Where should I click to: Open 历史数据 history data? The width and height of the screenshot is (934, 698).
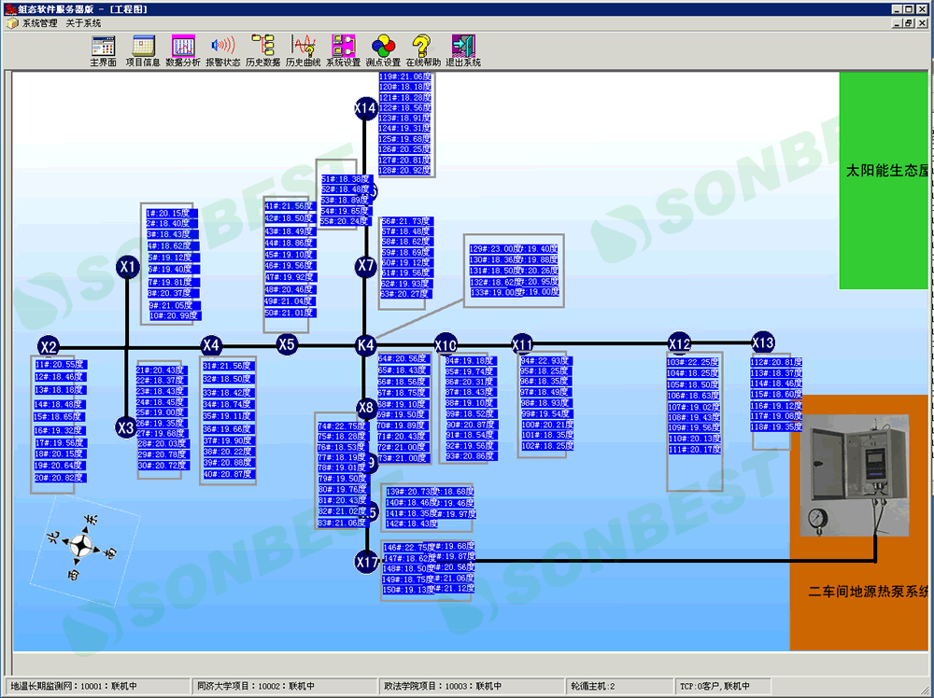click(262, 50)
